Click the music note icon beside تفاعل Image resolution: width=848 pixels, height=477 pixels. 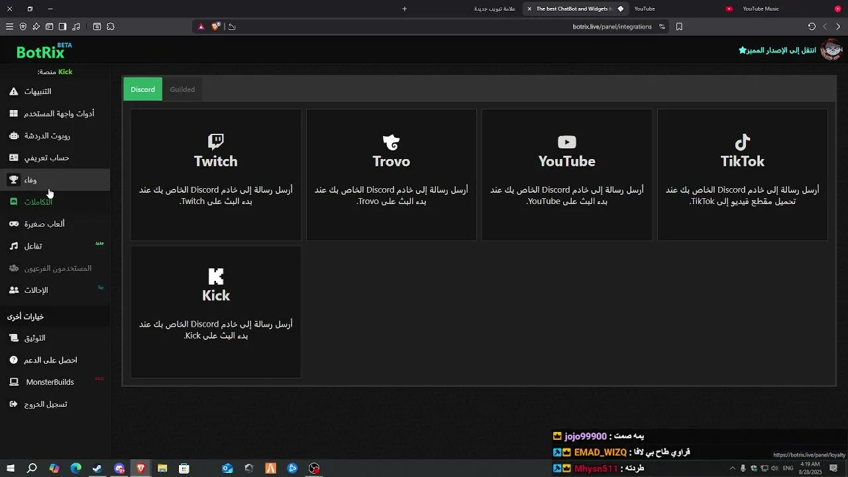tap(13, 246)
